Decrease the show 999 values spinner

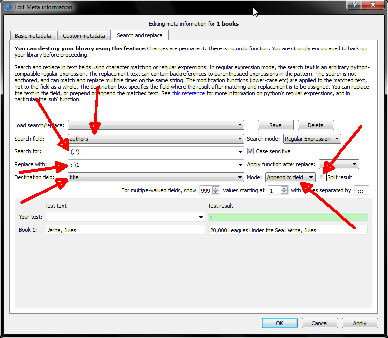pos(216,192)
